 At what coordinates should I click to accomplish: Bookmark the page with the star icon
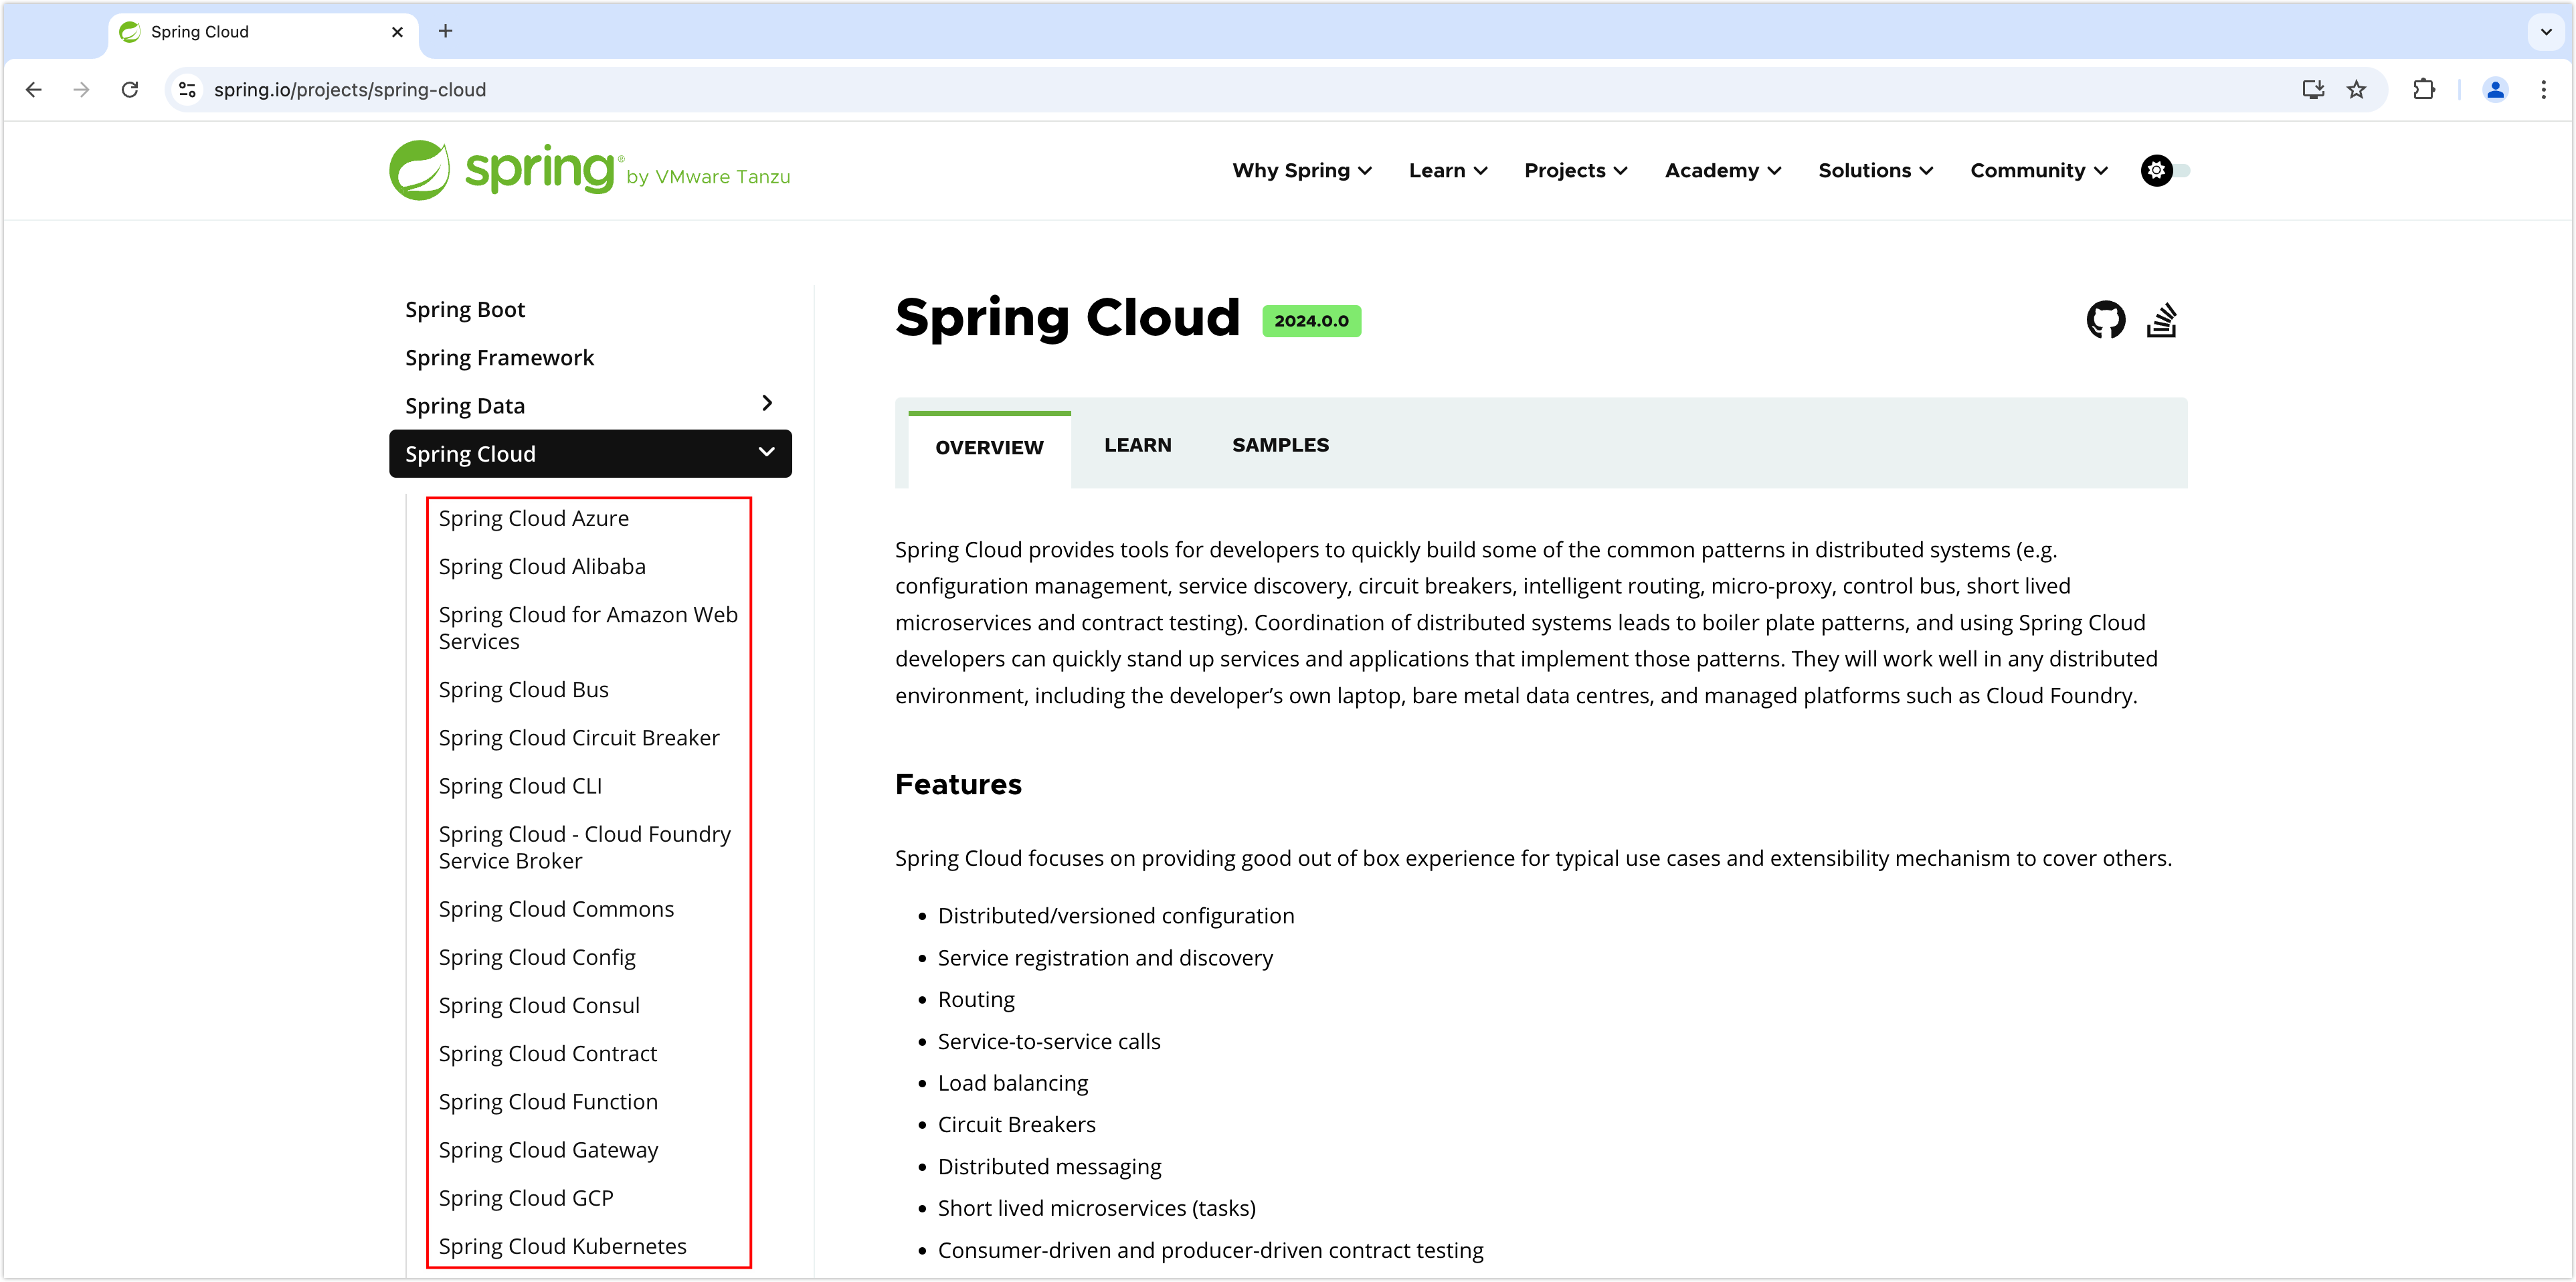[2357, 89]
